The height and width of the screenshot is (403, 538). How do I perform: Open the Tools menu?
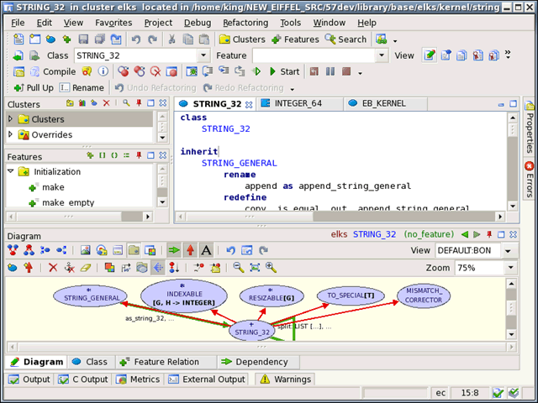(x=290, y=23)
